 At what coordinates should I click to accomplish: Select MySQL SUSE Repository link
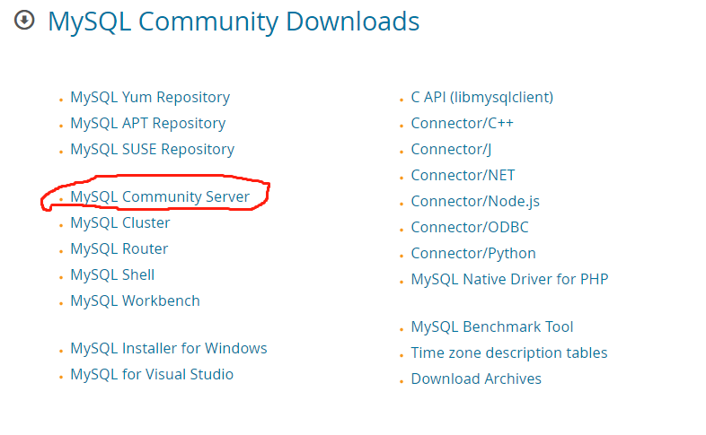(152, 150)
